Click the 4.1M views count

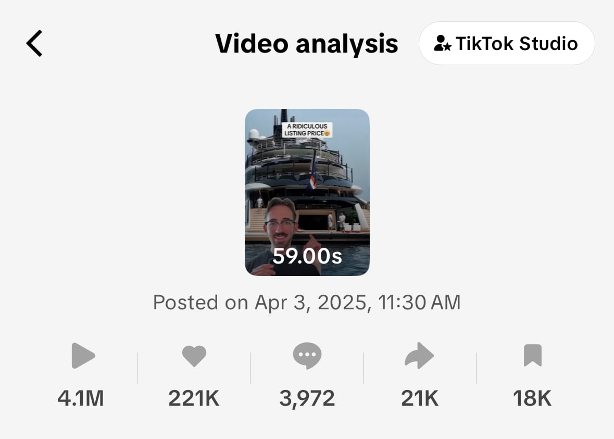(x=81, y=398)
